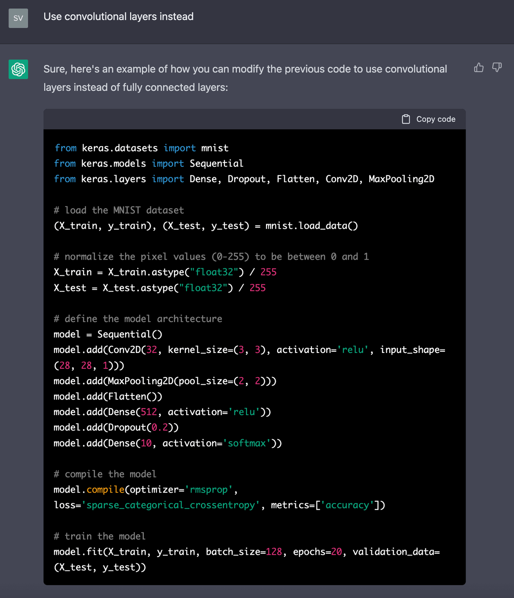Click the keras.layers import line
This screenshot has height=598, width=514.
point(244,179)
